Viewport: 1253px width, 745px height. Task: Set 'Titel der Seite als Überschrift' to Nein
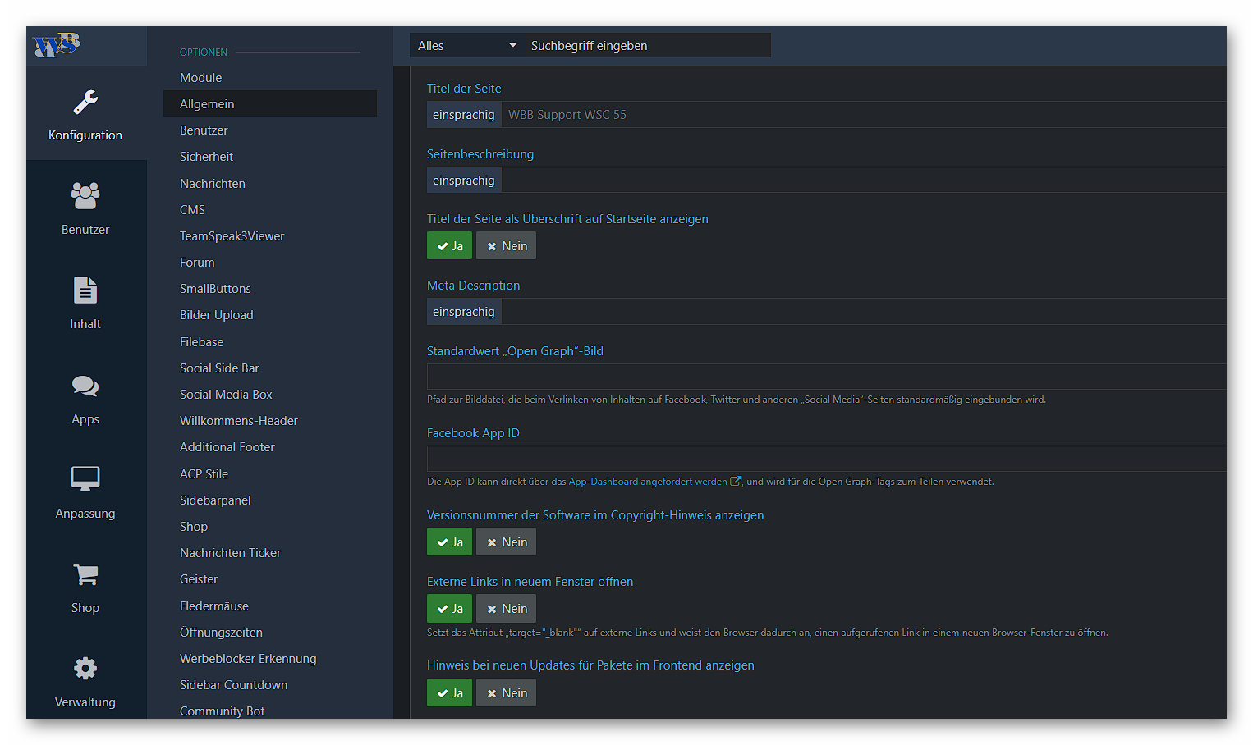coord(507,246)
